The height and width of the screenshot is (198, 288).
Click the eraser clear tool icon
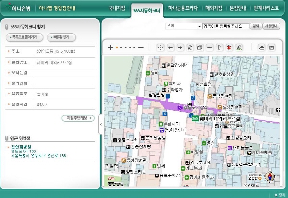[239, 47]
